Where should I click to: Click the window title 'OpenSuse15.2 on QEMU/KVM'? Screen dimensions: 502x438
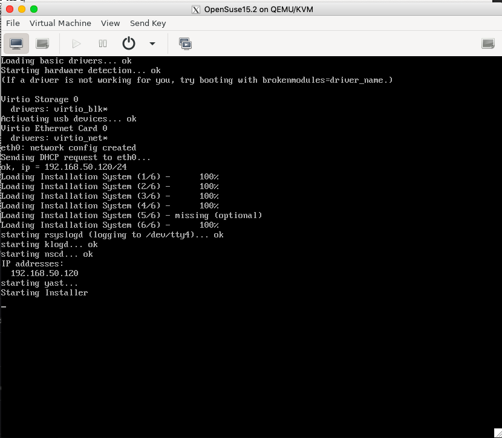click(259, 10)
